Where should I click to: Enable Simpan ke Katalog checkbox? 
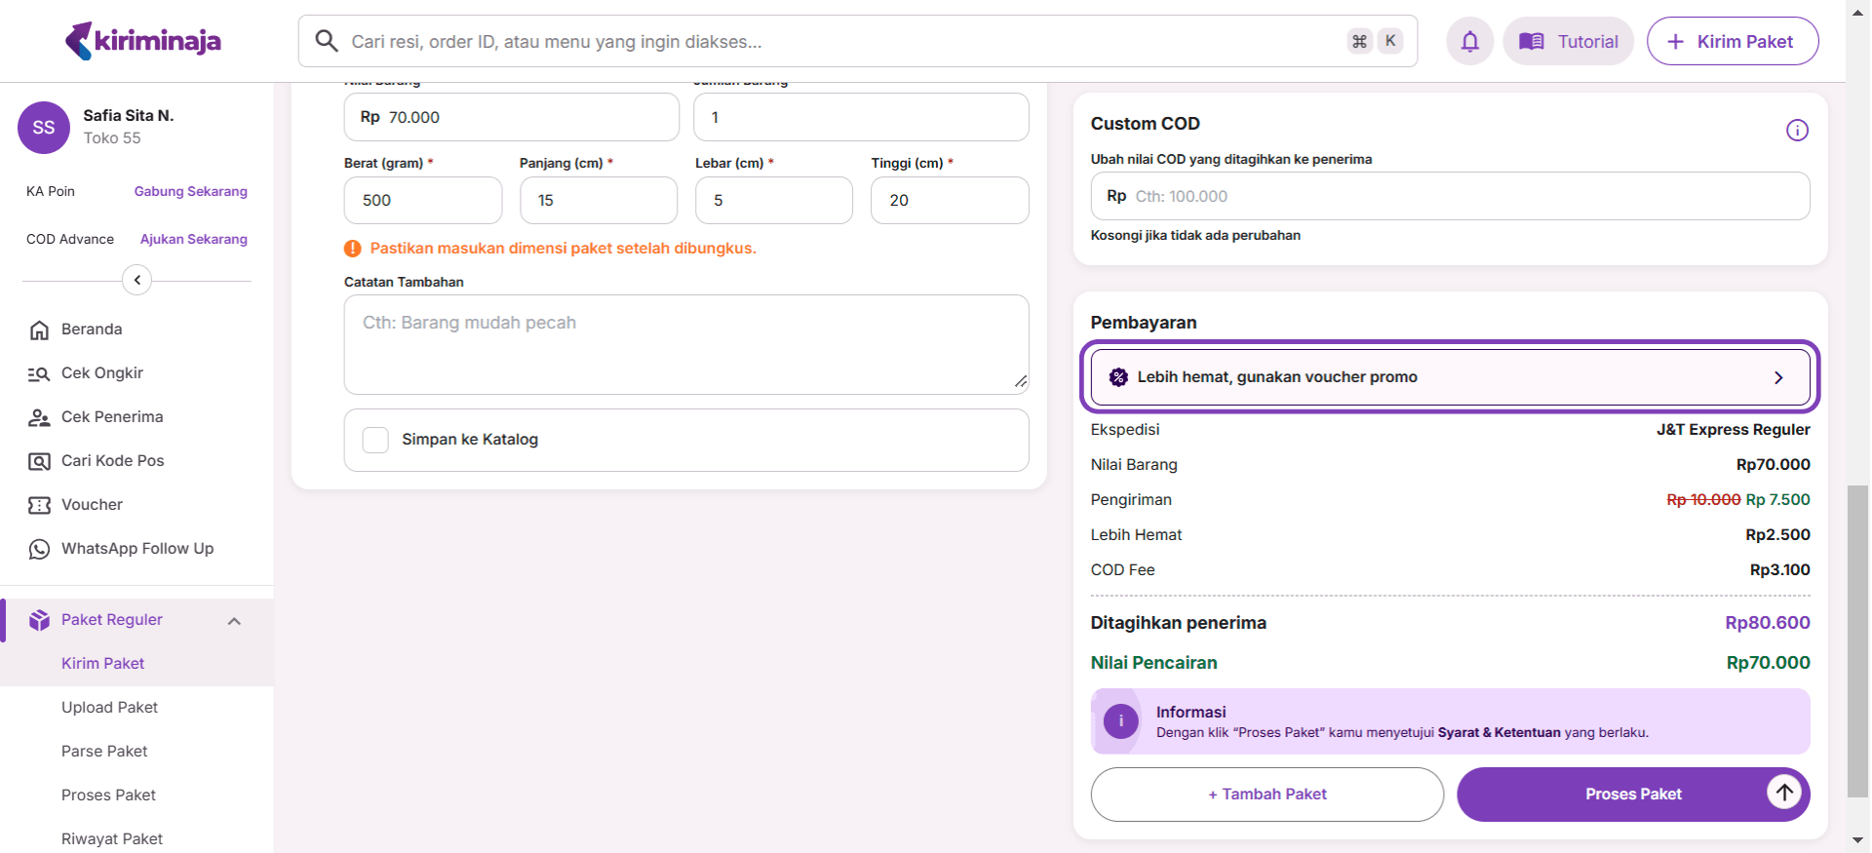(x=375, y=440)
